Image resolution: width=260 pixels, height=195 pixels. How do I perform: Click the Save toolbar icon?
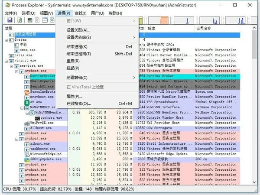pyautogui.click(x=10, y=20)
